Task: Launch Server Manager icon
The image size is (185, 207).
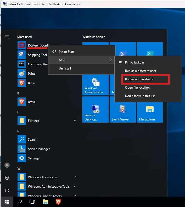Action: pos(22,149)
